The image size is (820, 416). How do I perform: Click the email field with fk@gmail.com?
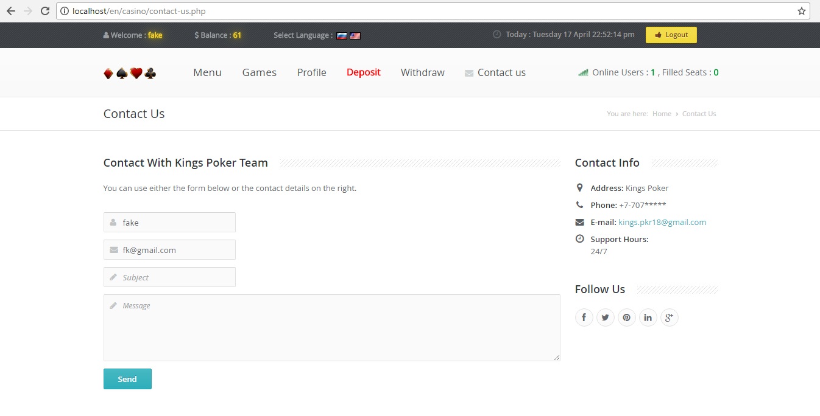click(169, 250)
